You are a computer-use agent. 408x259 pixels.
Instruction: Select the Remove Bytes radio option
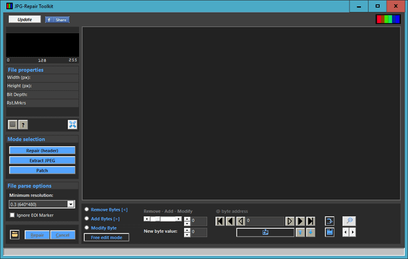coord(87,209)
